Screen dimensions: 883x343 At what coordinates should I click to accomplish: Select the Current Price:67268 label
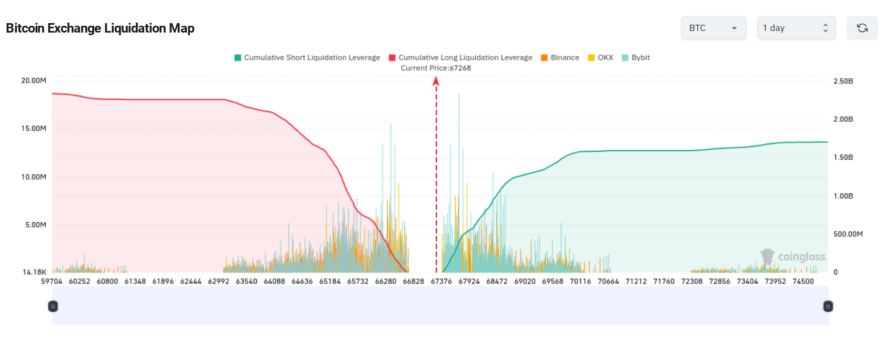tap(436, 68)
